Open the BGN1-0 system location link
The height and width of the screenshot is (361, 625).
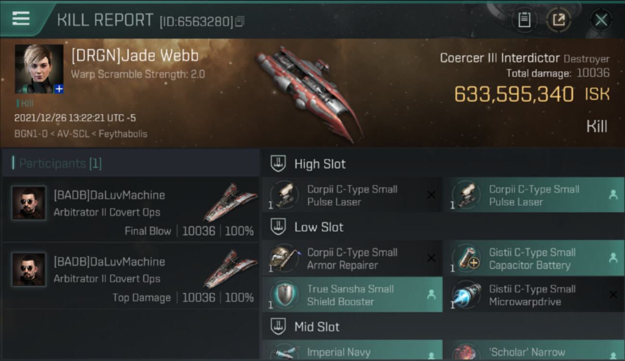click(31, 134)
